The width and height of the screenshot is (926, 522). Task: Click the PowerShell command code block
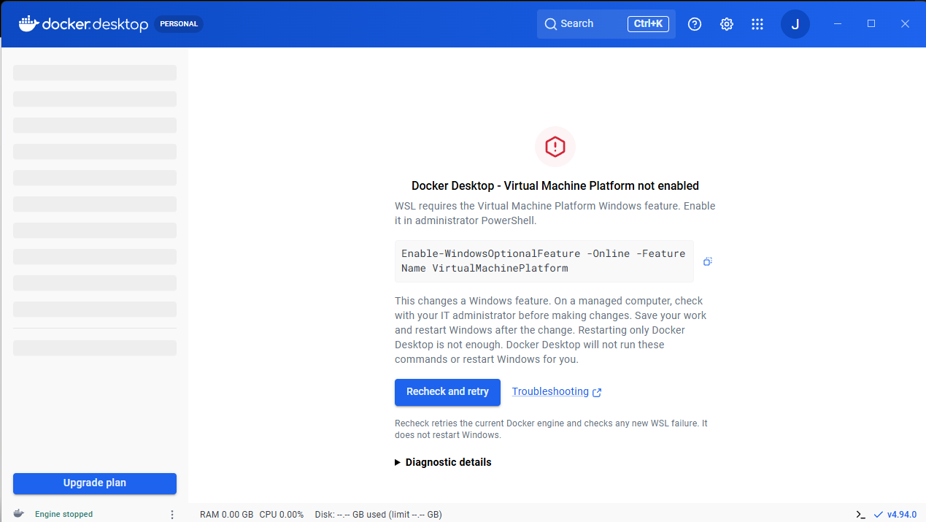click(x=544, y=261)
